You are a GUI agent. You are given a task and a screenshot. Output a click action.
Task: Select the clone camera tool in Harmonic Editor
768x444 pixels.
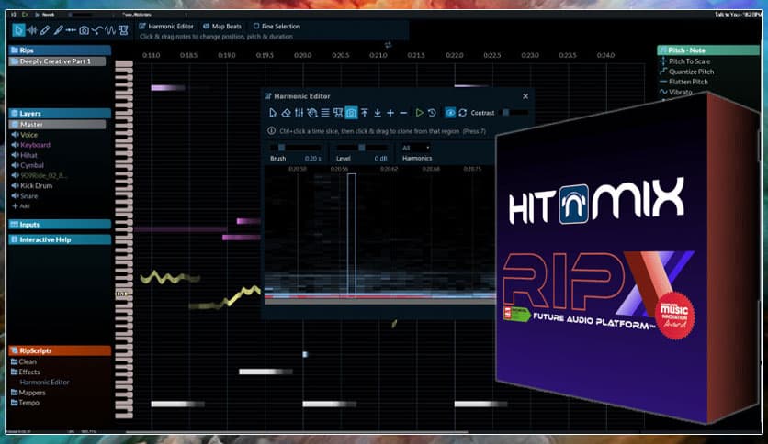point(351,113)
